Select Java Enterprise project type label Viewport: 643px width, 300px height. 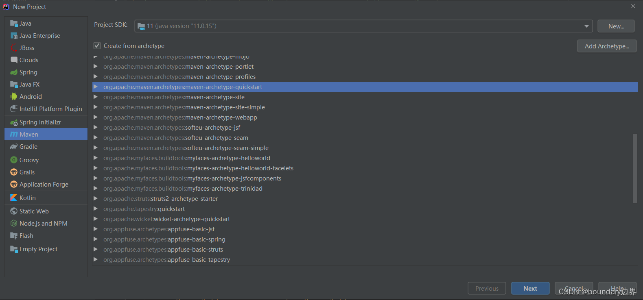coord(40,36)
